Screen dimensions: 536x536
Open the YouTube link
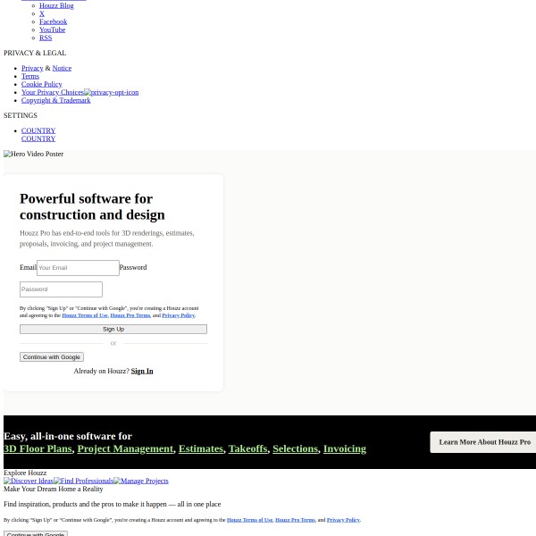point(52,29)
